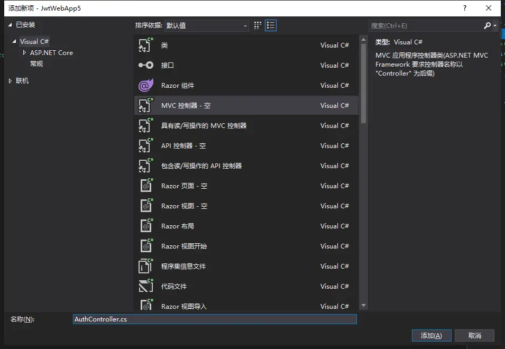This screenshot has height=349, width=505.
Task: Click the scrollbar down arrow
Action: (x=363, y=305)
